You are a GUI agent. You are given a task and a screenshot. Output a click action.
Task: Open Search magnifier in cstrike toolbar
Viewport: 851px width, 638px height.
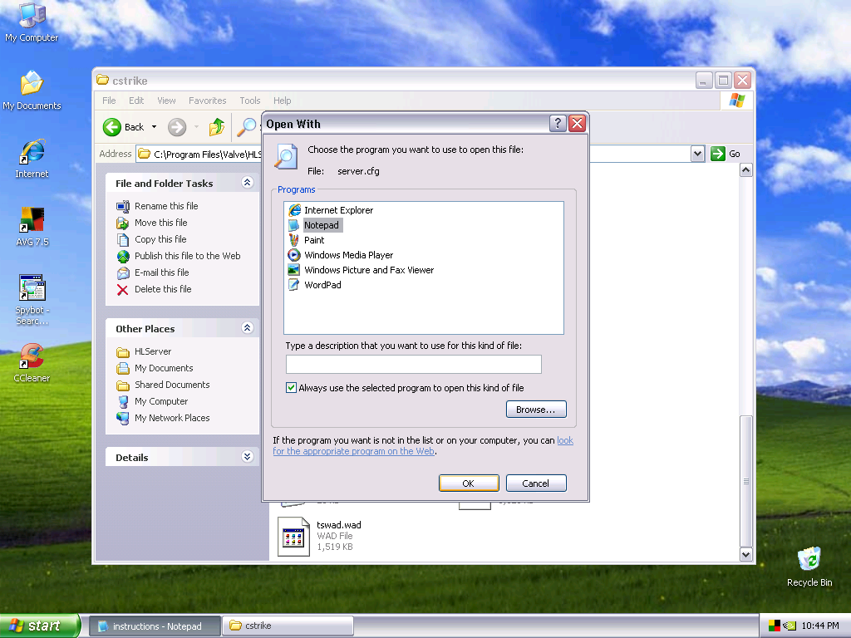tap(247, 127)
